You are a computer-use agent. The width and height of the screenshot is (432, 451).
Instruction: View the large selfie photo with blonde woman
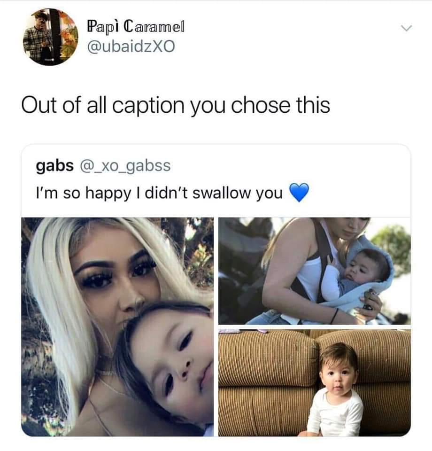click(117, 327)
